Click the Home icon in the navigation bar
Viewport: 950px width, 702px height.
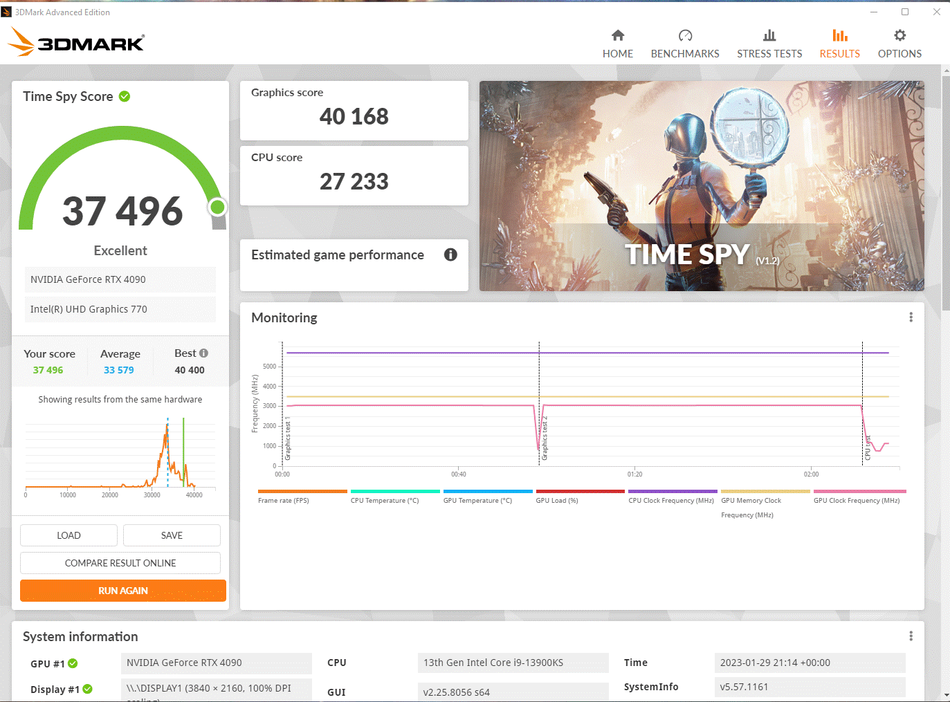[618, 35]
